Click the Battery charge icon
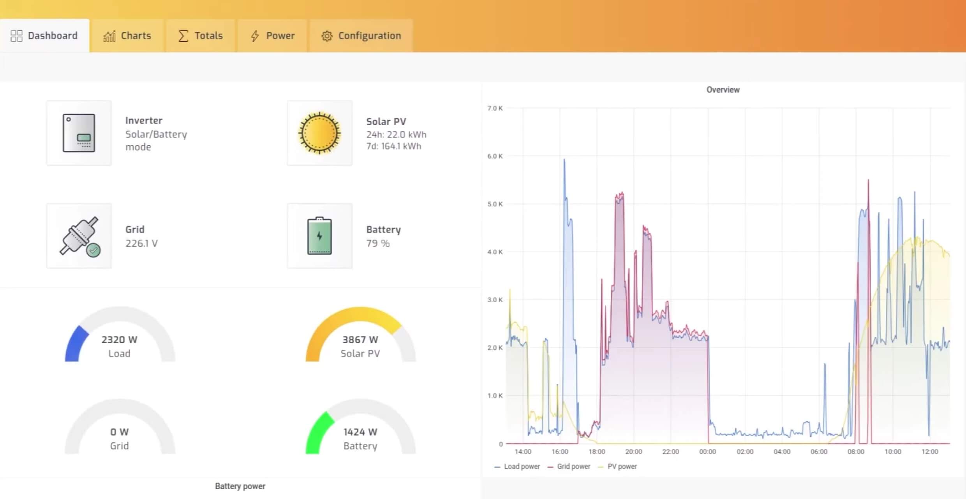The width and height of the screenshot is (966, 499). click(x=319, y=236)
